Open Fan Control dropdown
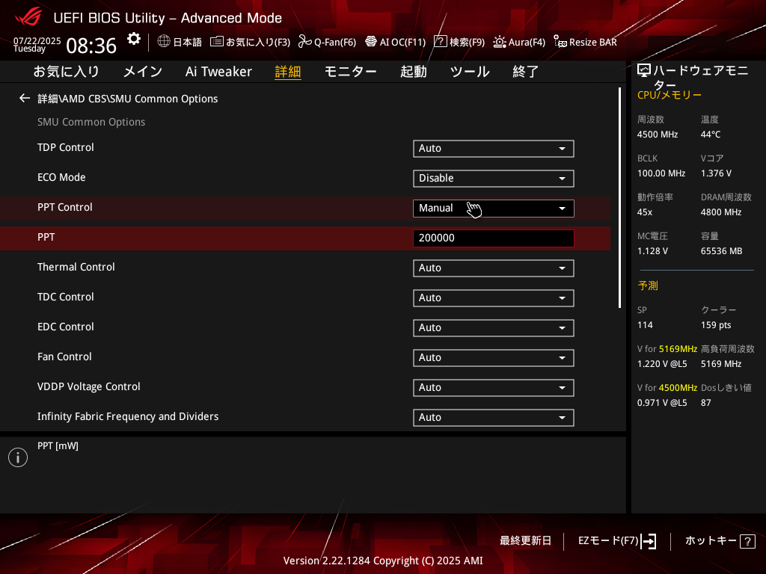 click(494, 358)
